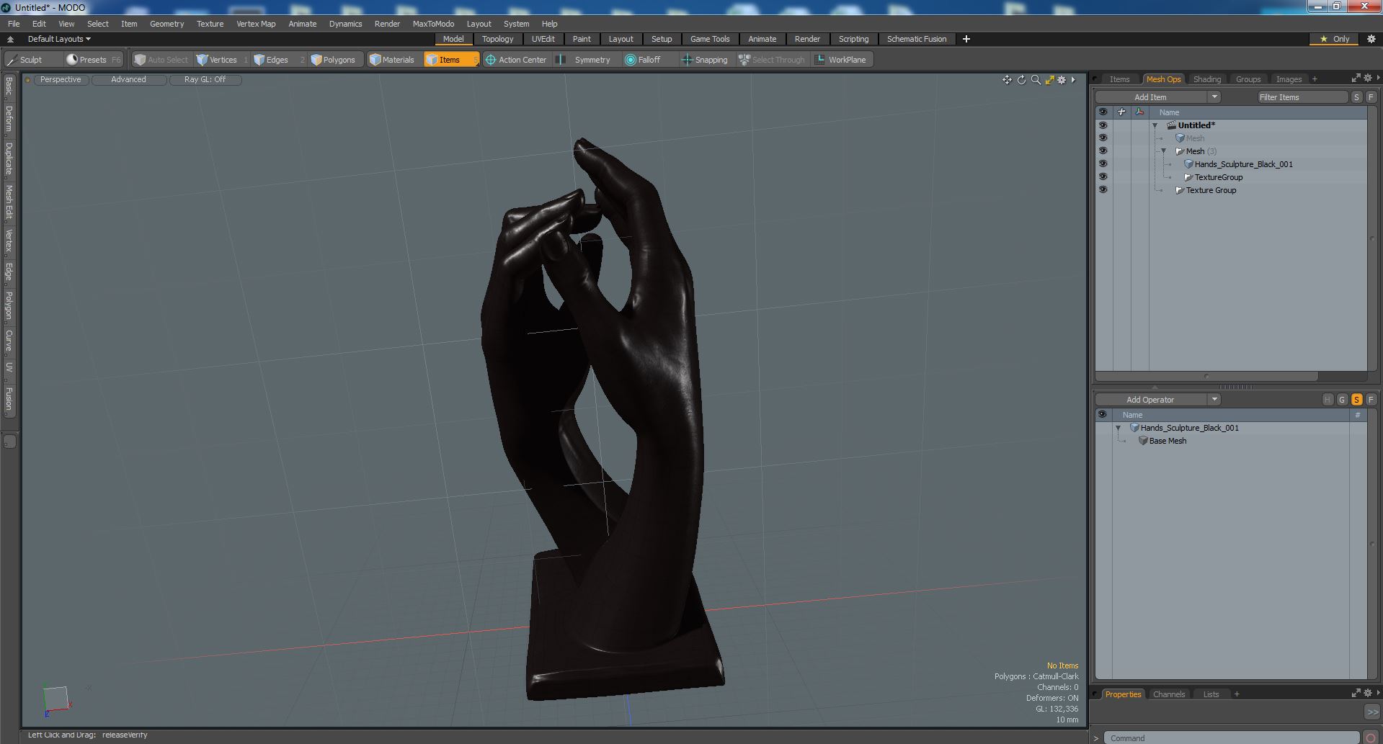1383x744 pixels.
Task: Collapse Hands_Sculpture_Black_001 operator stack
Action: (1119, 428)
